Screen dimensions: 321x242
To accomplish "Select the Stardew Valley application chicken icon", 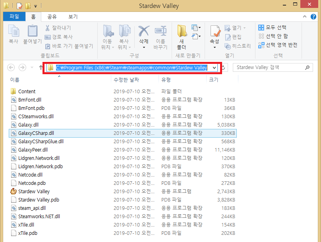I will pyautogui.click(x=14, y=192).
